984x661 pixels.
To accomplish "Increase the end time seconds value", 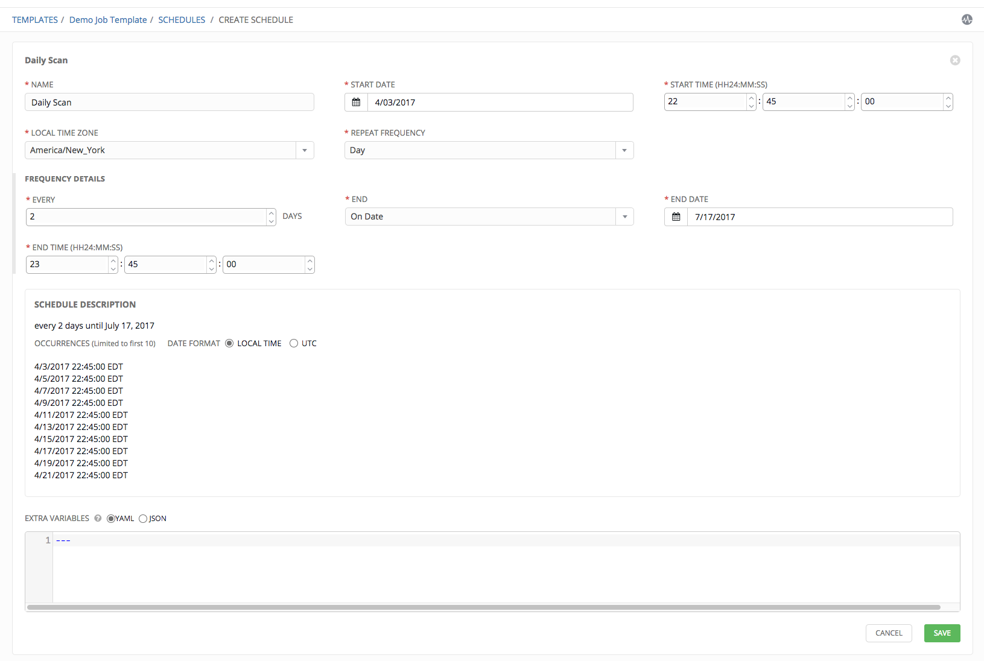I will (309, 261).
